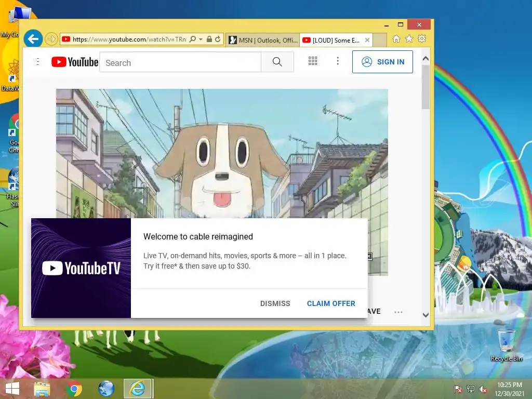532x399 pixels.
Task: Click the security lock icon in the address bar
Action: coord(209,39)
